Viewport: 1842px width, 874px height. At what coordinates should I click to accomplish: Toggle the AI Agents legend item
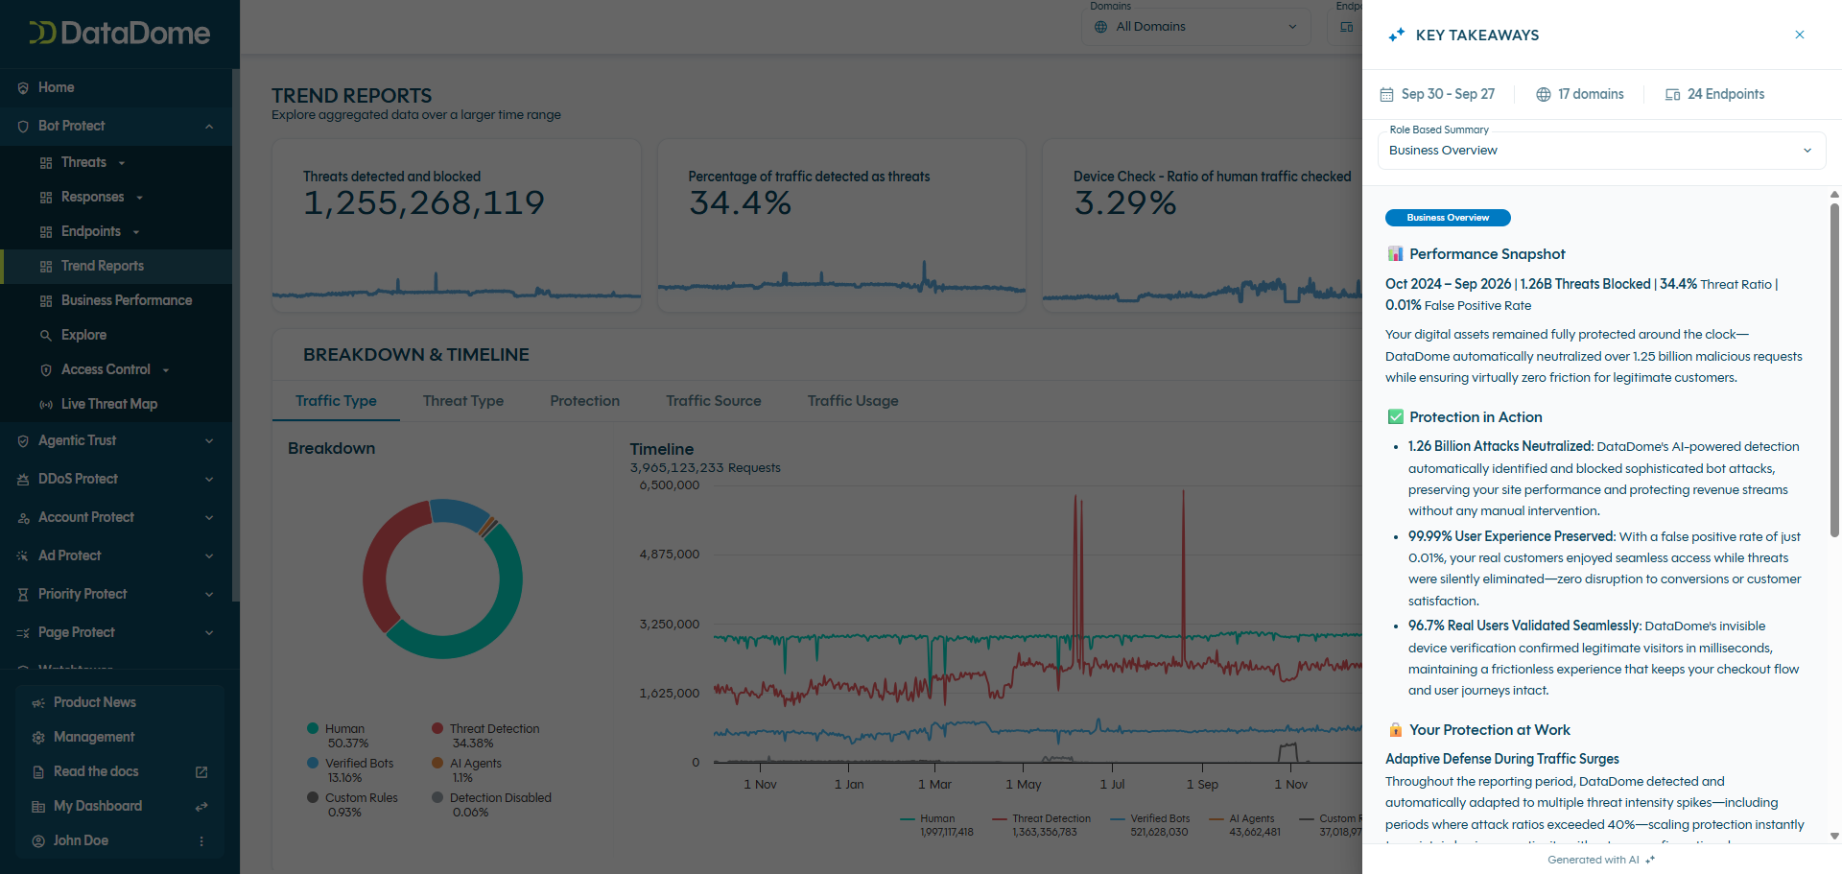466,770
